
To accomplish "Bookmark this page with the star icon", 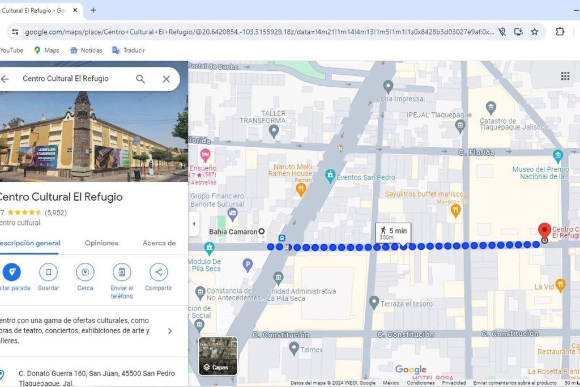I will point(535,32).
